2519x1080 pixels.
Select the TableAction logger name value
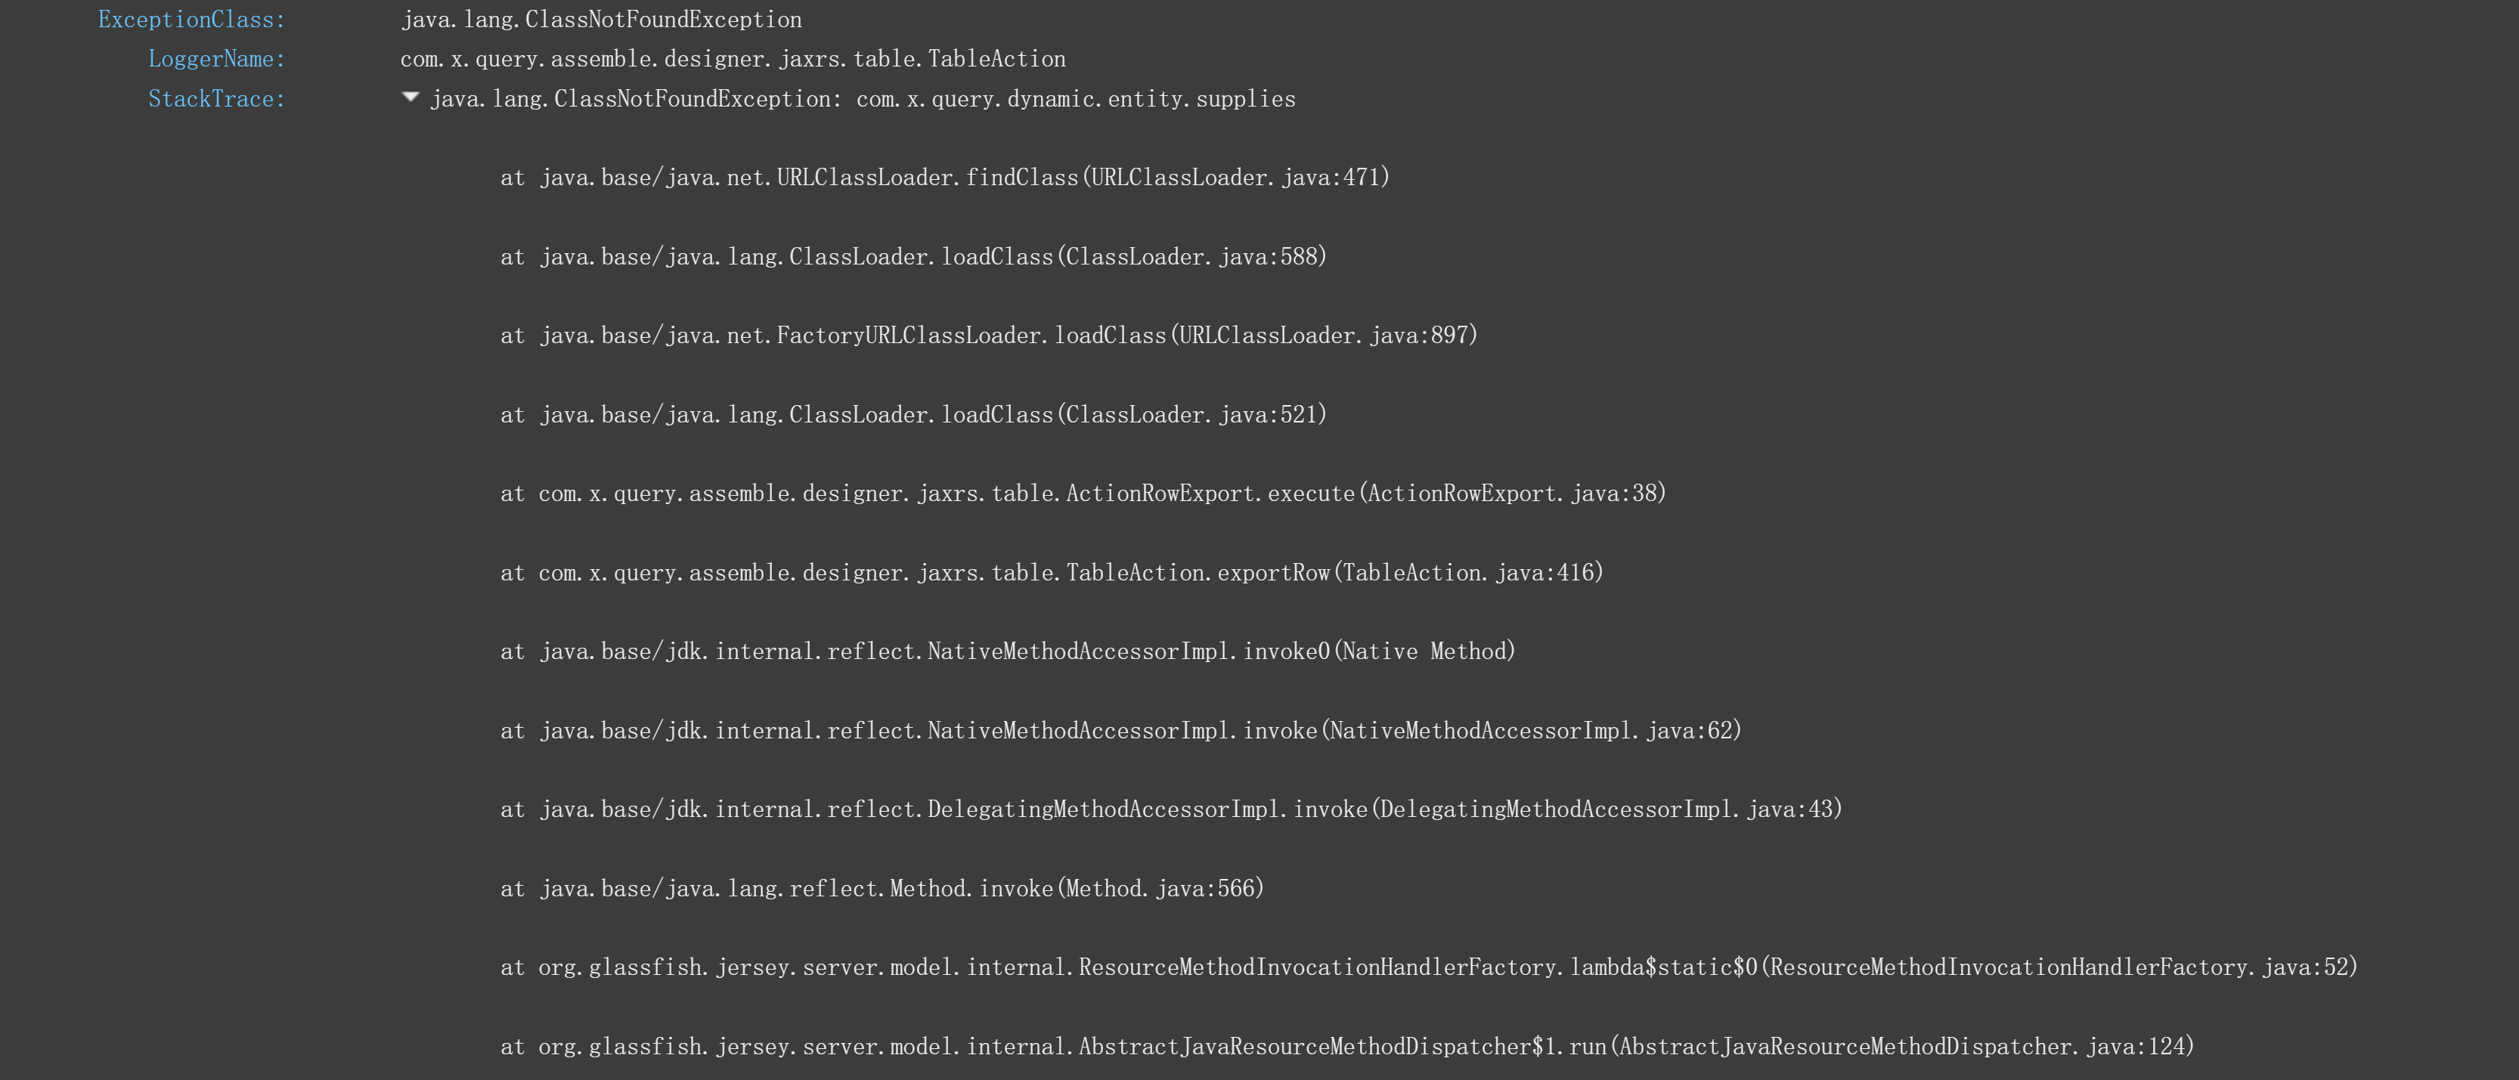tap(733, 60)
